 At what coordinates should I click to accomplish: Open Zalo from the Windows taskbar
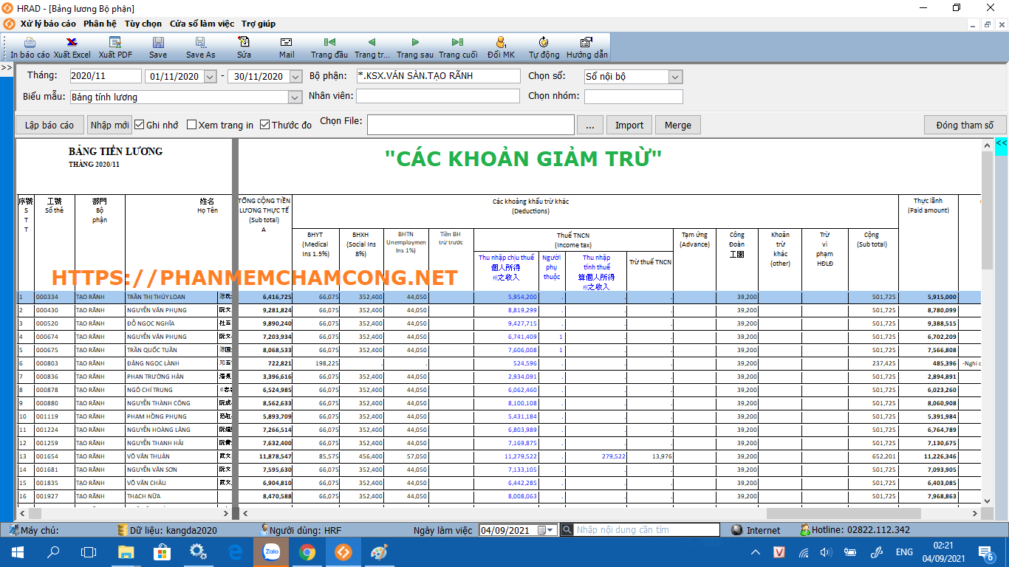[271, 551]
